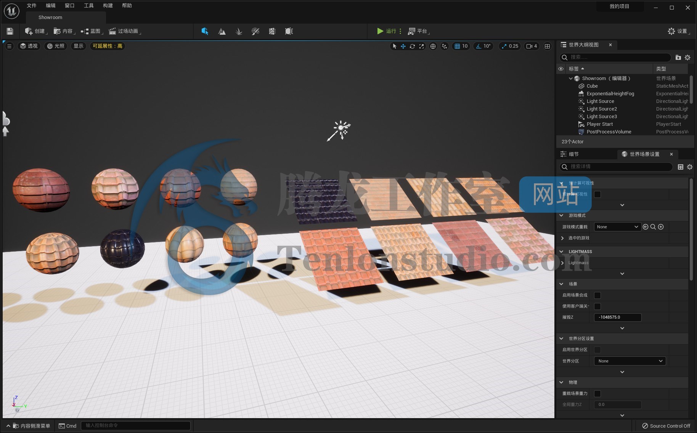Switch to Landscape mode icon
The image size is (697, 433).
(x=222, y=31)
